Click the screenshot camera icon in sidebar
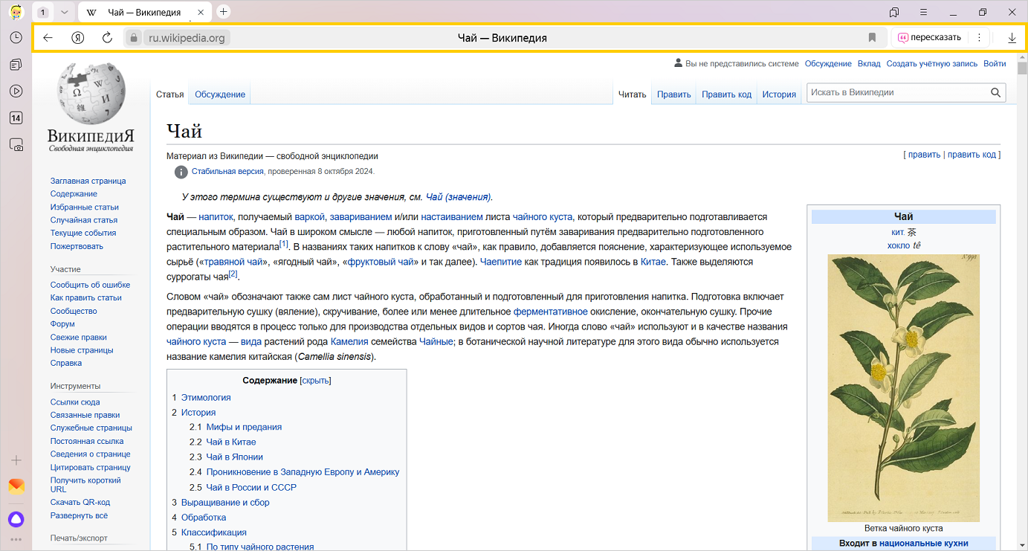Image resolution: width=1028 pixels, height=551 pixels. 16,145
